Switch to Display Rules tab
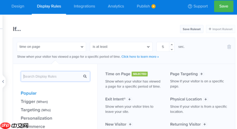 pyautogui.click(x=49, y=6)
